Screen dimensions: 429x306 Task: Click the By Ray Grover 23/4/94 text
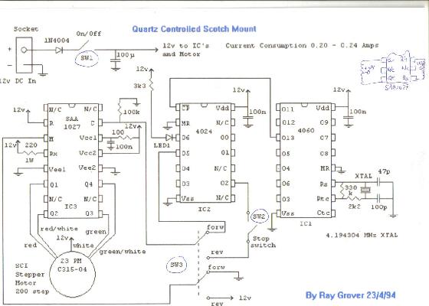351,295
